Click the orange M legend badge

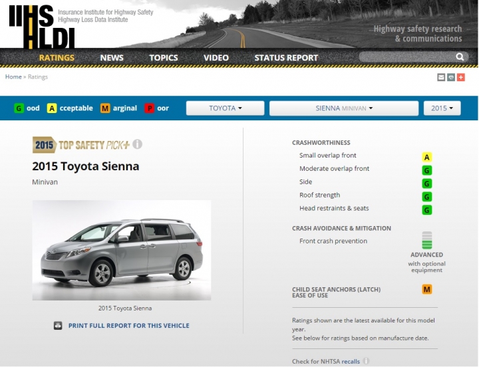click(105, 108)
